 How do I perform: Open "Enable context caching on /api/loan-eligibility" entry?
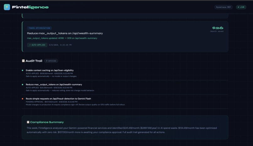tap(50, 70)
